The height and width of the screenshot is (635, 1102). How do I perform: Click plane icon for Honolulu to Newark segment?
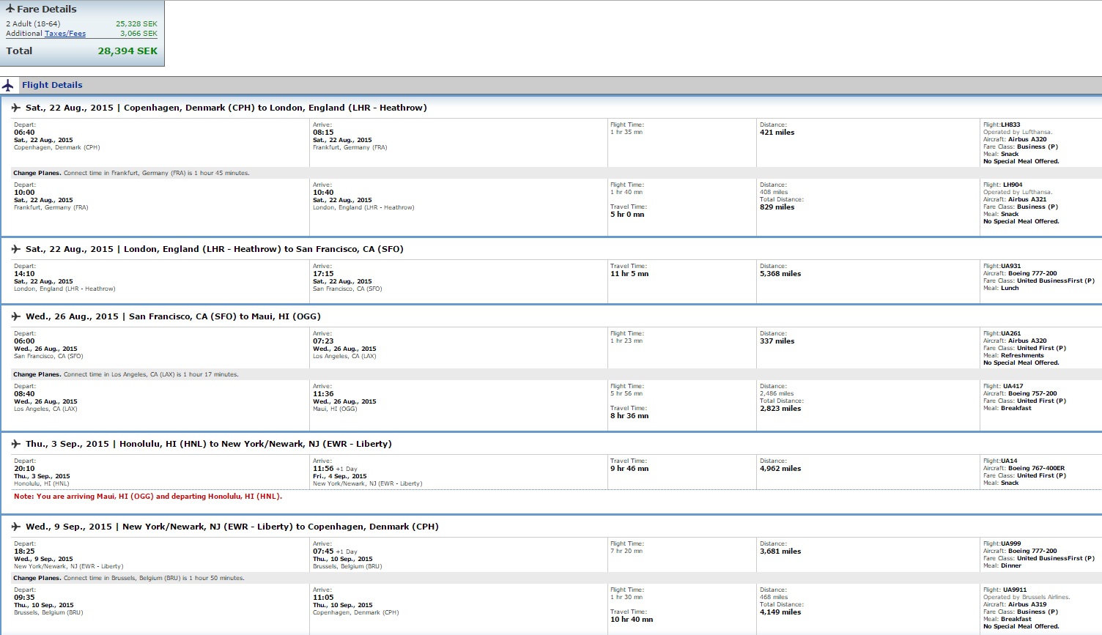[x=16, y=444]
